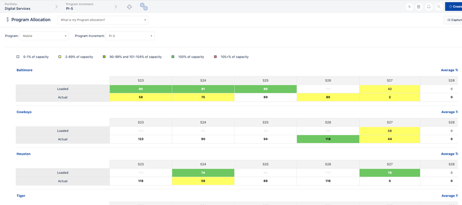This screenshot has width=462, height=205.
Task: Click Average link in Tiger row
Action: [450, 196]
